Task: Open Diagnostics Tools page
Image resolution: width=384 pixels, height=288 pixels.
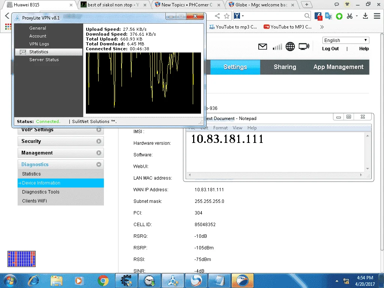Action: [x=61, y=192]
